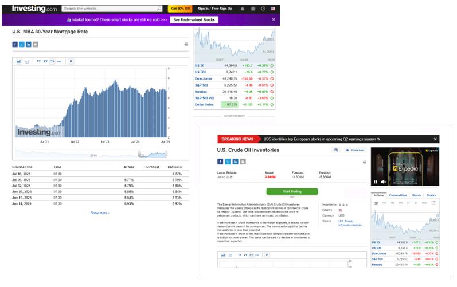Screen dimensions: 457x287
Task: Expand the Indices mini chart to full view
Action: (x=433, y=203)
